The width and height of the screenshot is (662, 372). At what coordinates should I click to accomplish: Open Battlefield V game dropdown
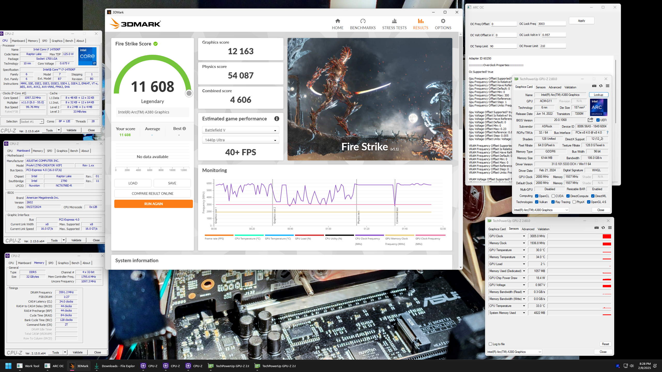240,130
